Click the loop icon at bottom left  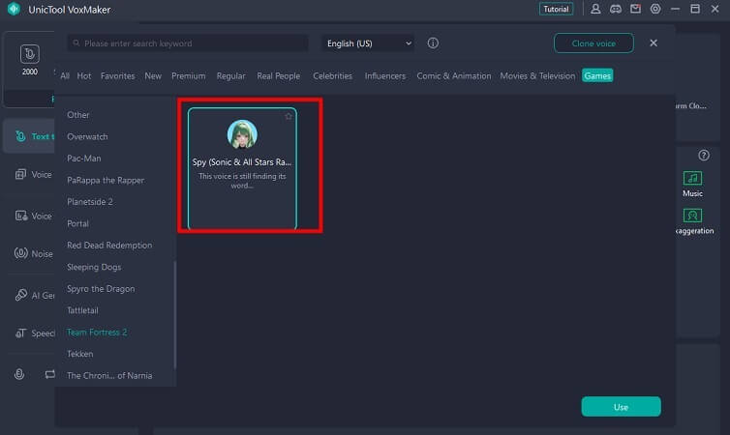(x=49, y=374)
